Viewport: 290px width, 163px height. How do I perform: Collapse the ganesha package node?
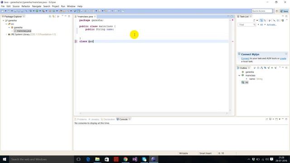click(x=9, y=27)
